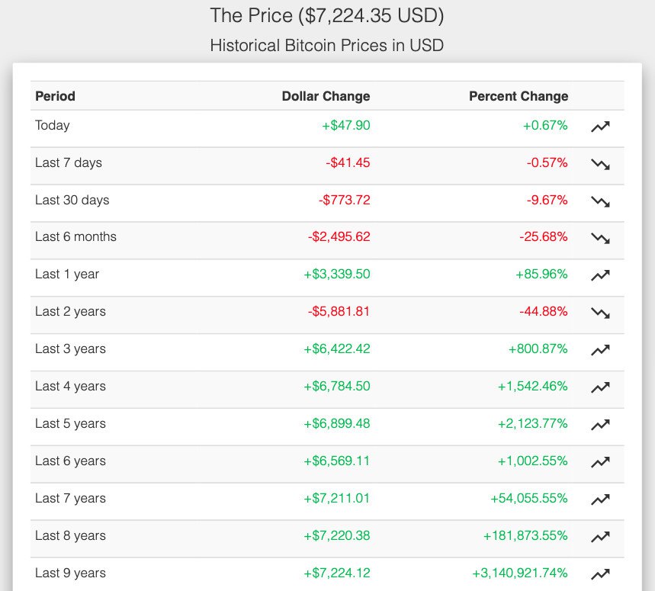Click the upward trend icon for Last 8 years

[600, 537]
